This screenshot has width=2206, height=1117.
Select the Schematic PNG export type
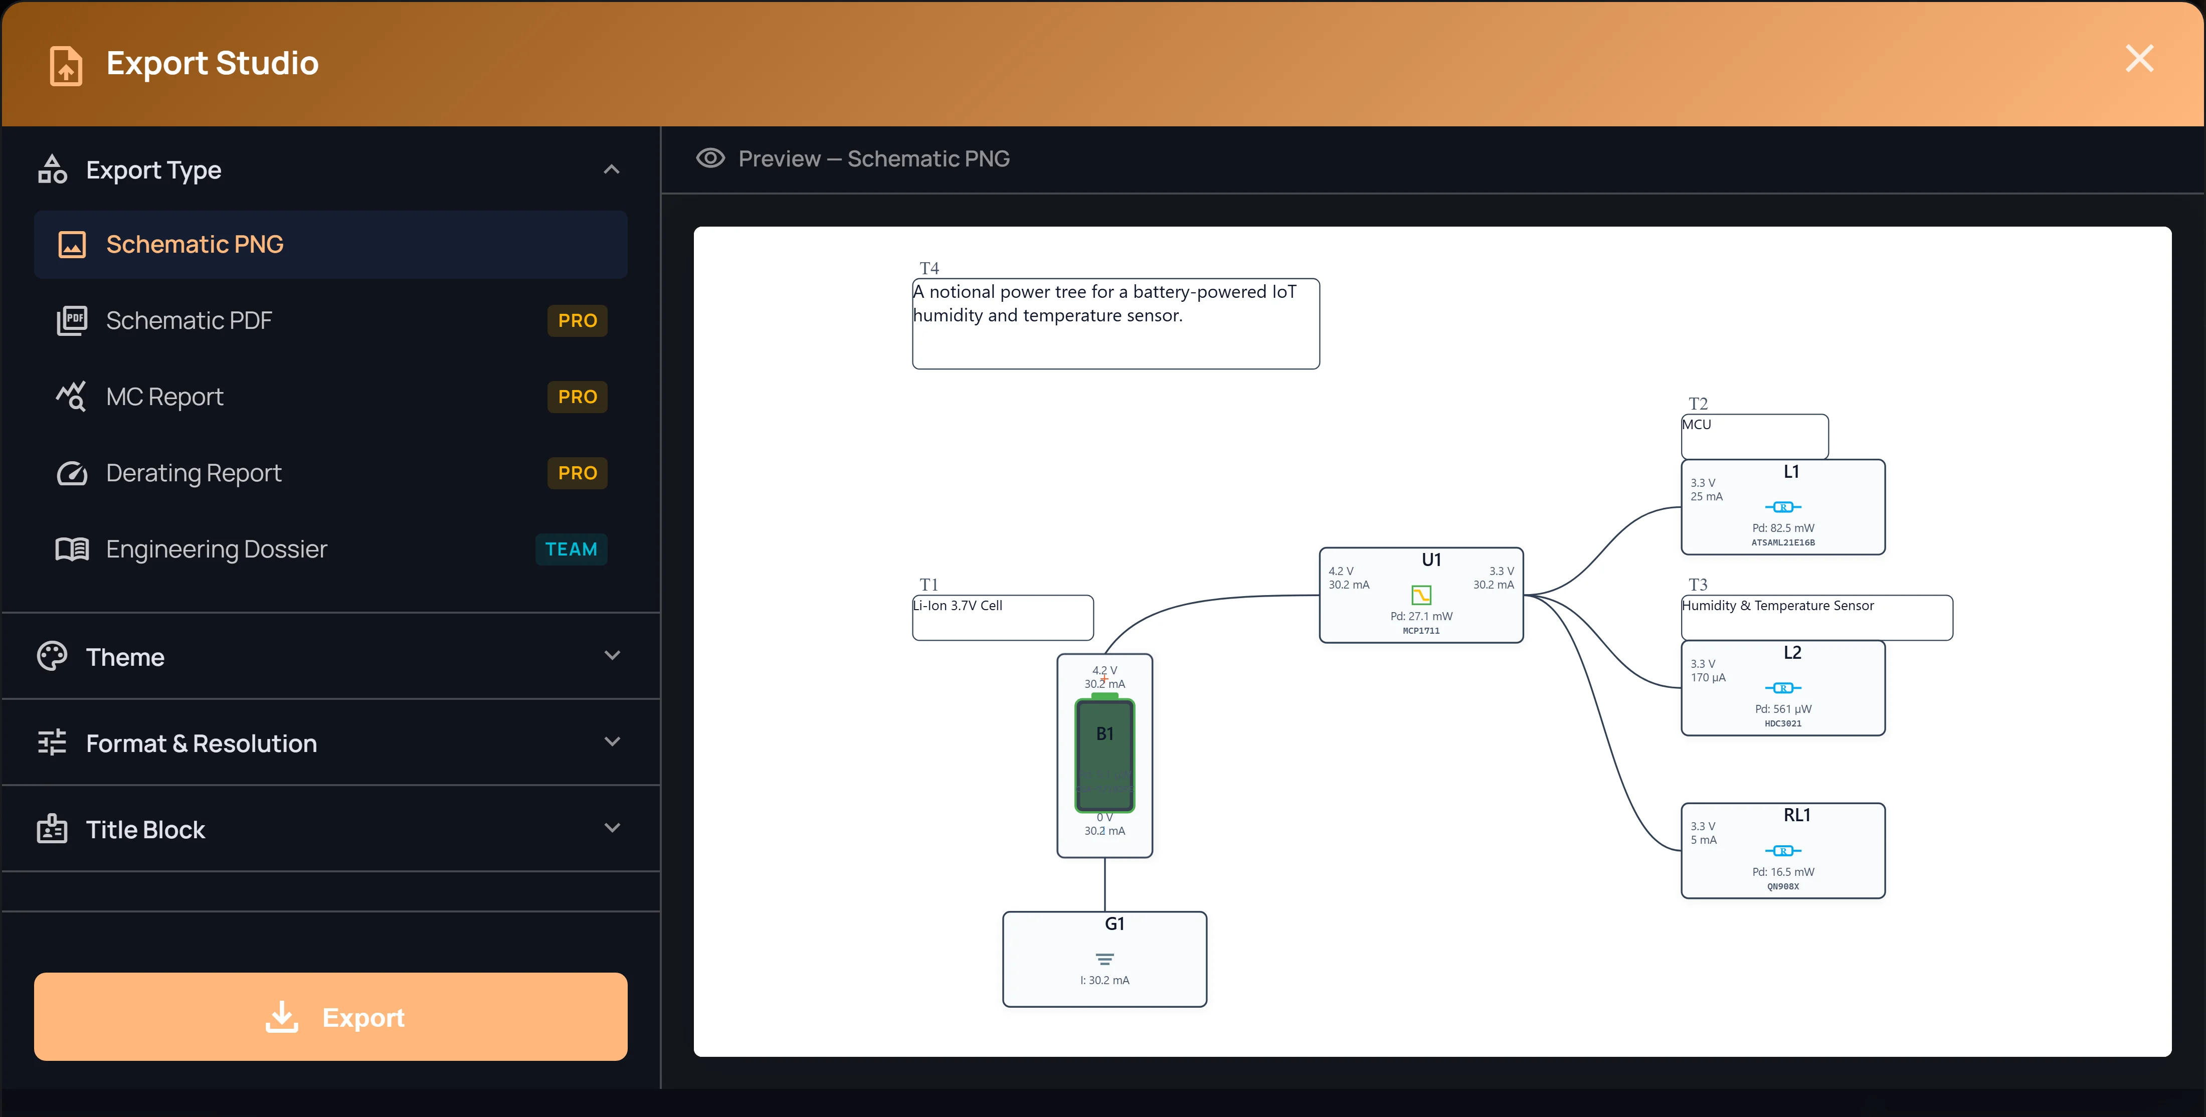click(330, 244)
